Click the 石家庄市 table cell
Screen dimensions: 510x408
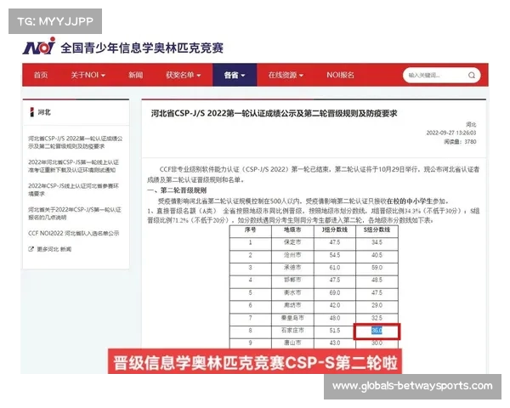pyautogui.click(x=292, y=331)
